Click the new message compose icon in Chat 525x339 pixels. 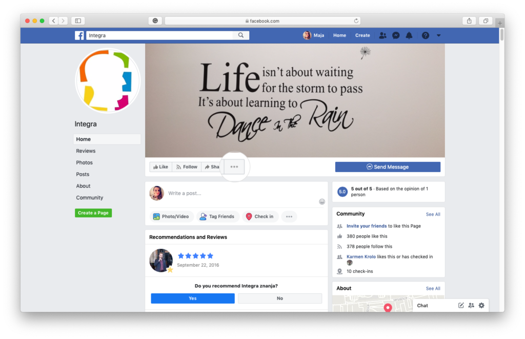click(461, 306)
